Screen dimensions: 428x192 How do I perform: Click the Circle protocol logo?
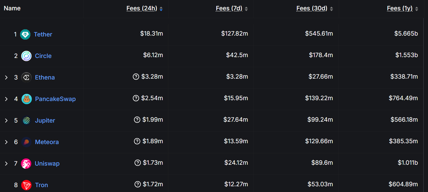pos(26,56)
